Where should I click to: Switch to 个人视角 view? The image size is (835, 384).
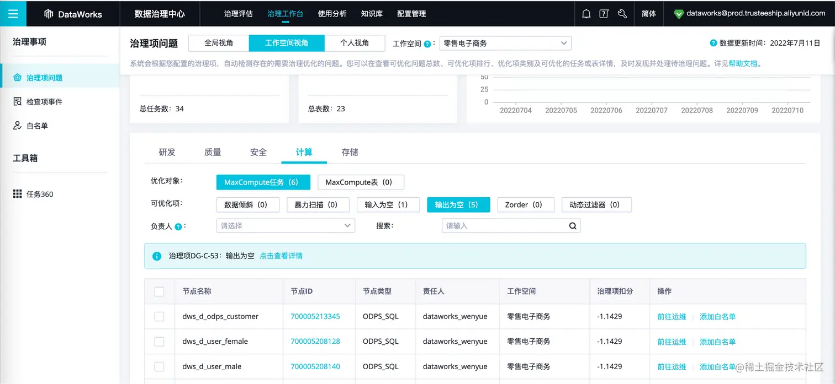[355, 43]
